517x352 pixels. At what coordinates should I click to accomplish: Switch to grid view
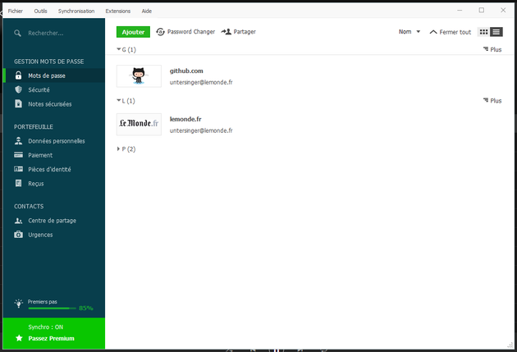(483, 32)
